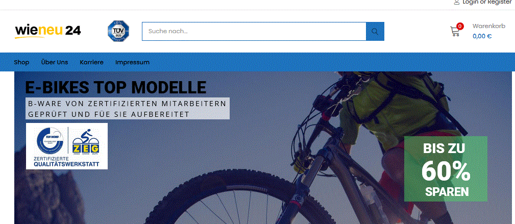Click the TÜV SÜD certification badge
This screenshot has height=224, width=515.
[x=118, y=31]
